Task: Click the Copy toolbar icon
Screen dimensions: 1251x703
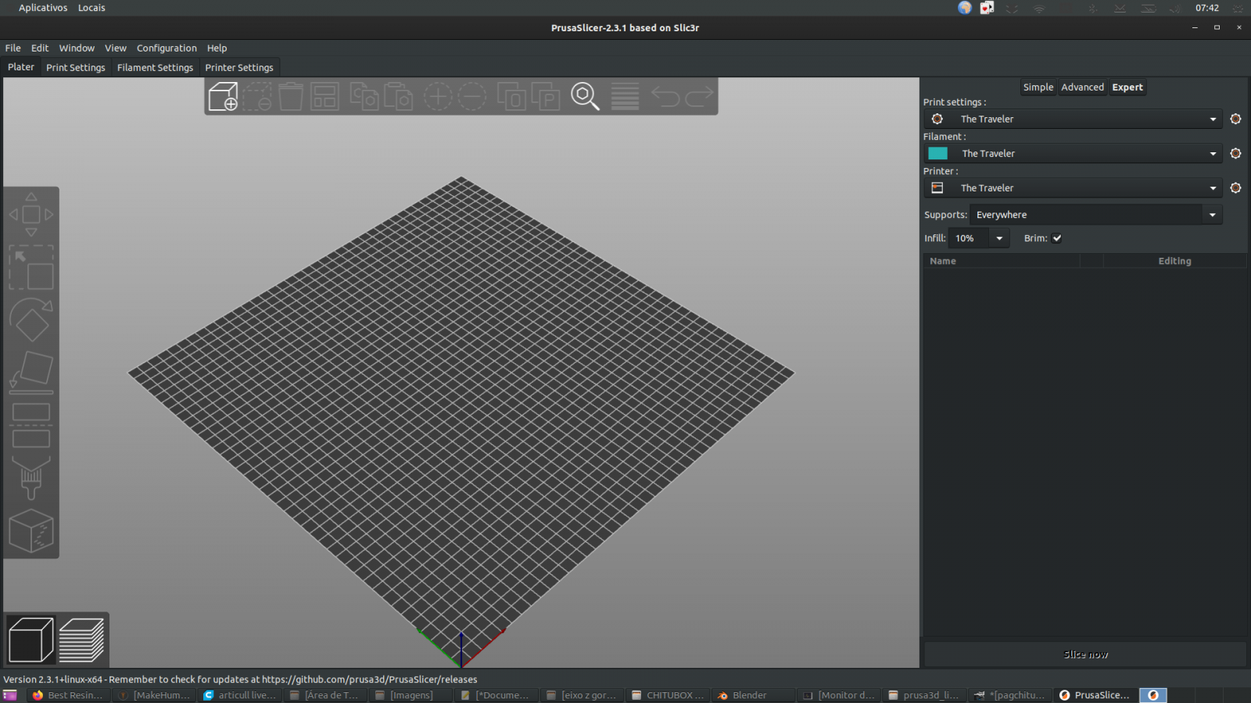Action: pyautogui.click(x=364, y=96)
